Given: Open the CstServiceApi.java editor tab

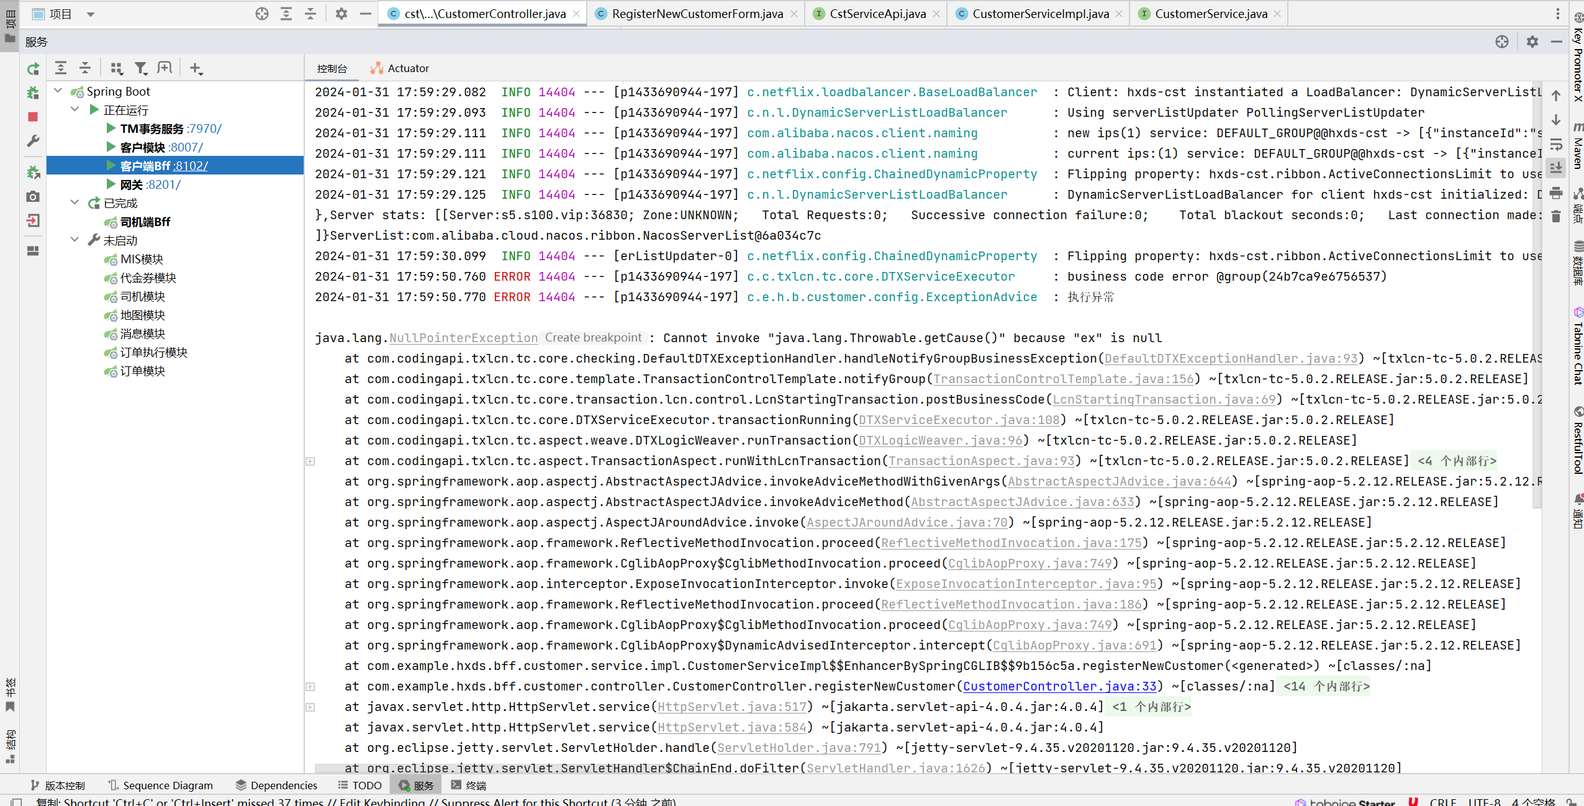Looking at the screenshot, I should [877, 14].
